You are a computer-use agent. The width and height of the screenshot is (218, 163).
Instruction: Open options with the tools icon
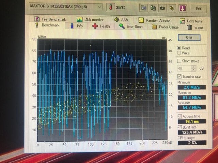tap(172, 7)
